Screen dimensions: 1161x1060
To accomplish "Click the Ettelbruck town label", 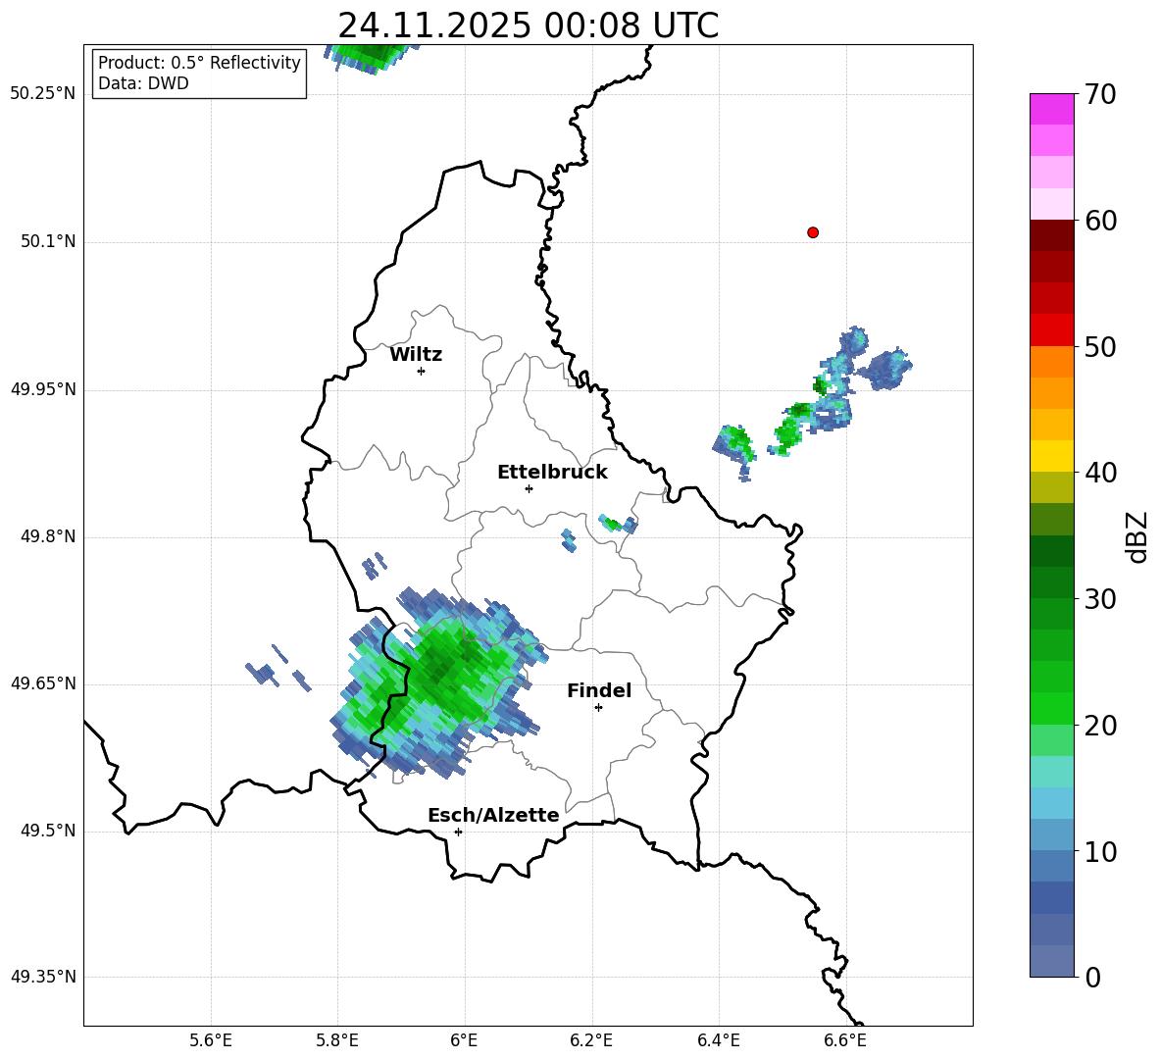I will point(552,473).
